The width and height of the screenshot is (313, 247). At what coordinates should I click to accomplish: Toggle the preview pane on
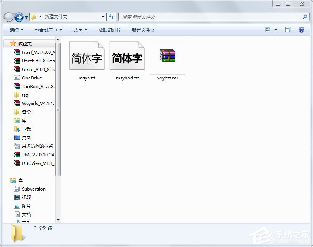tap(288, 30)
